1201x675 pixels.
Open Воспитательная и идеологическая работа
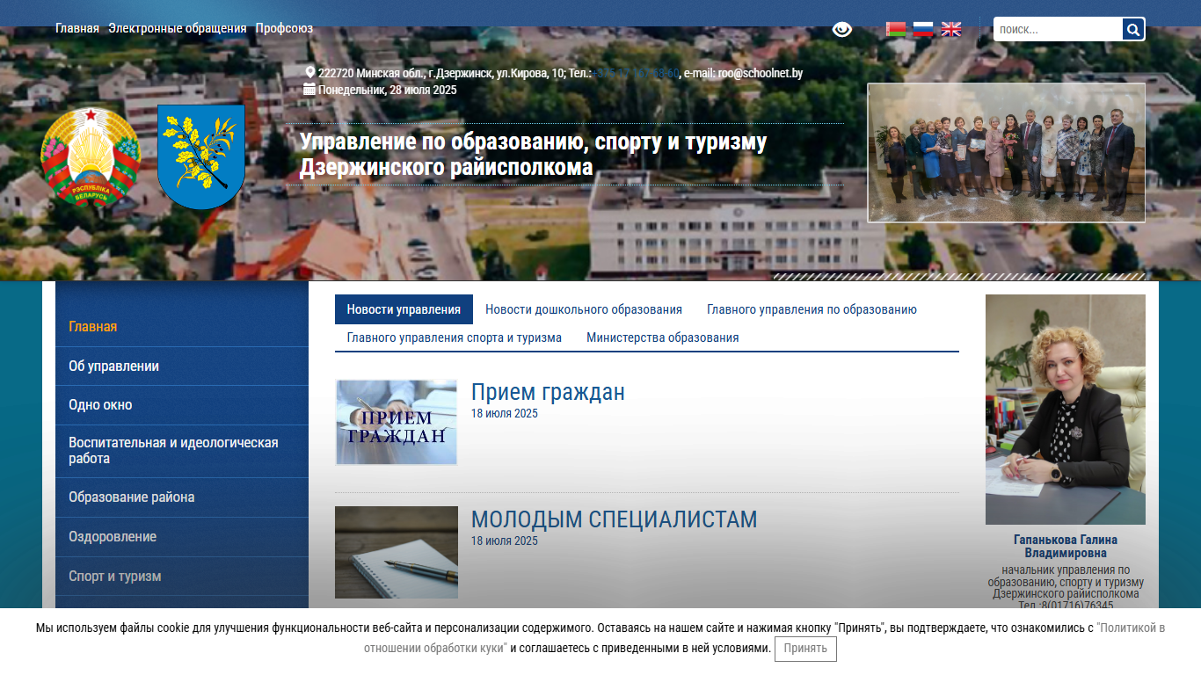(182, 451)
